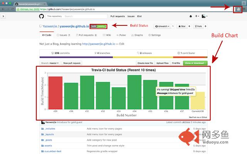Click Pull requests in top navigation
Screen dimensions: 247x154
(x=117, y=16)
